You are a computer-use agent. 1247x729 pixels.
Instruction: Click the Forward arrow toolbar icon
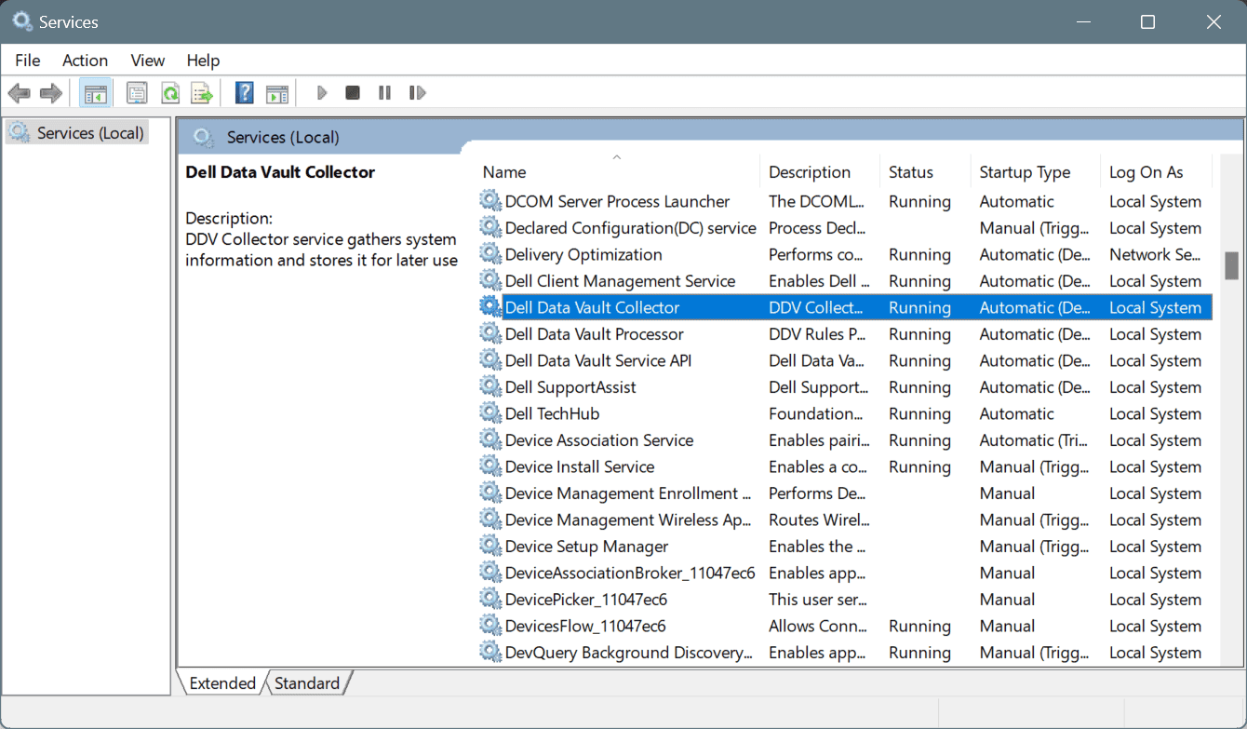[x=51, y=93]
